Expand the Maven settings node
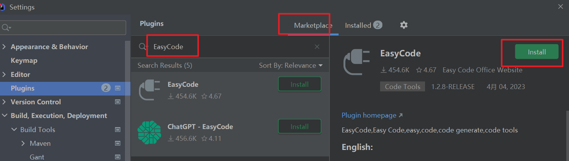 [23, 143]
